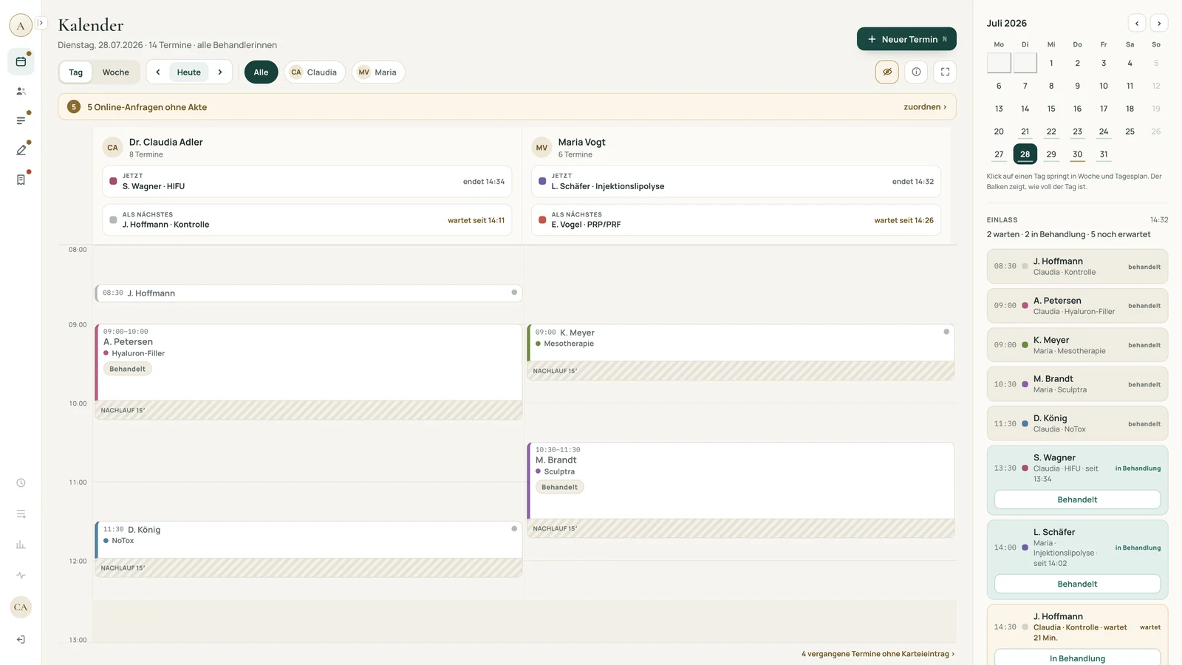The image size is (1182, 665).
Task: Switch to the Woche view
Action: (x=116, y=72)
